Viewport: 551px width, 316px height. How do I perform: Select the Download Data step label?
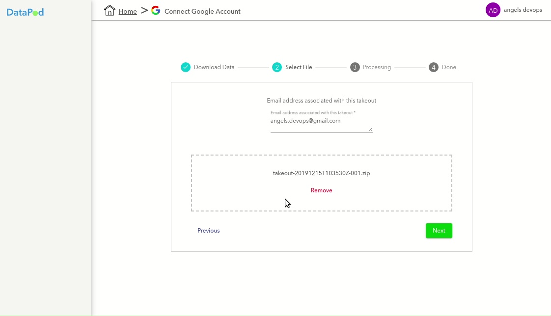[x=214, y=67]
